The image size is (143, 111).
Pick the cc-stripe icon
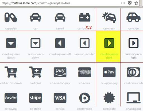(35, 98)
